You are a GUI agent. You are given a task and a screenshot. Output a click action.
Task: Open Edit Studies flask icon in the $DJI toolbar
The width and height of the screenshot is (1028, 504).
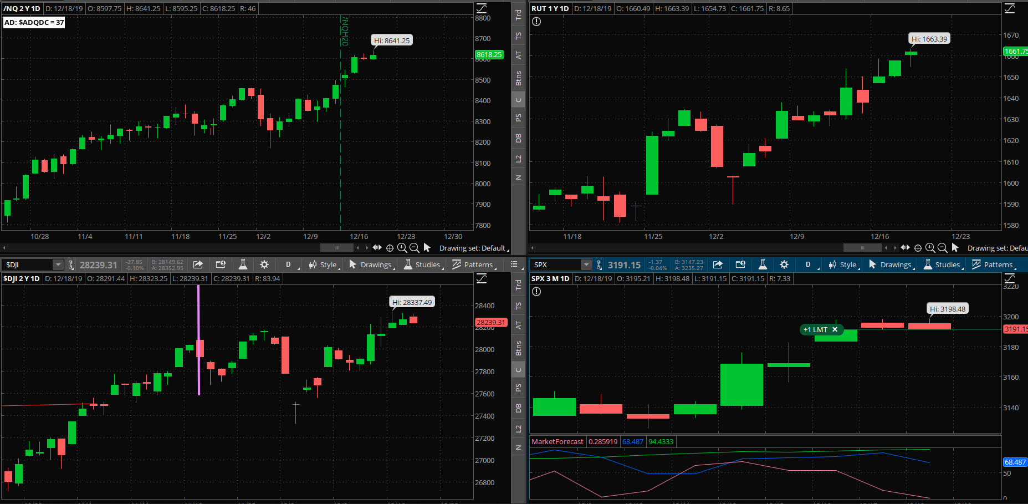coord(243,264)
